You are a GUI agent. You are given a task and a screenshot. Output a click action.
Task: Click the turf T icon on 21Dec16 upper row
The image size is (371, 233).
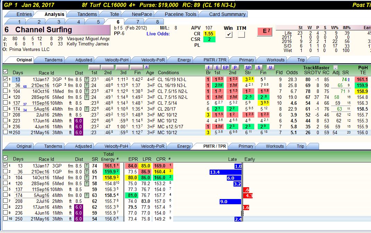click(87, 86)
